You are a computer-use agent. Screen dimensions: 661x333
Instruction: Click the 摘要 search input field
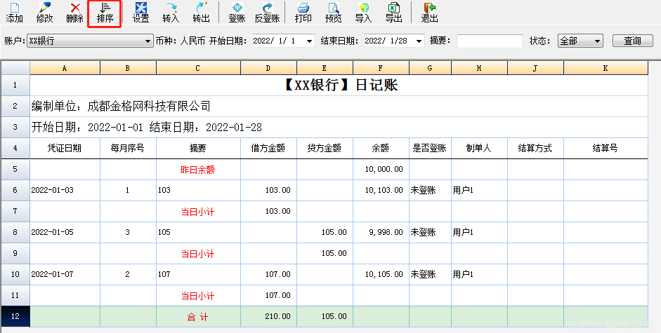tap(490, 41)
